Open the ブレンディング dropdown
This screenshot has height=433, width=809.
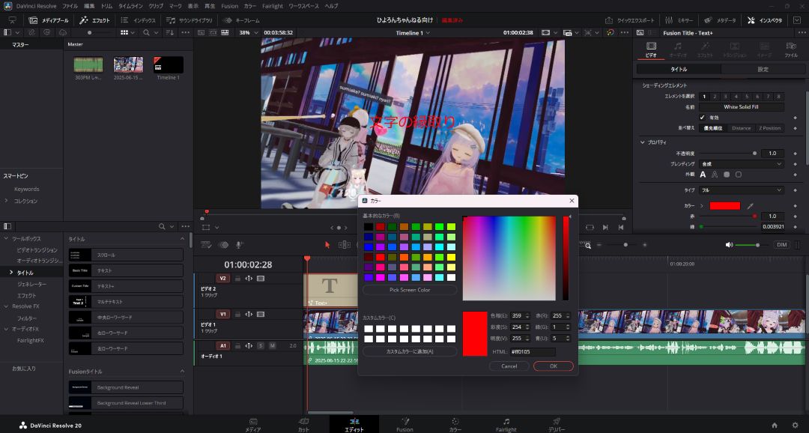[x=742, y=163]
